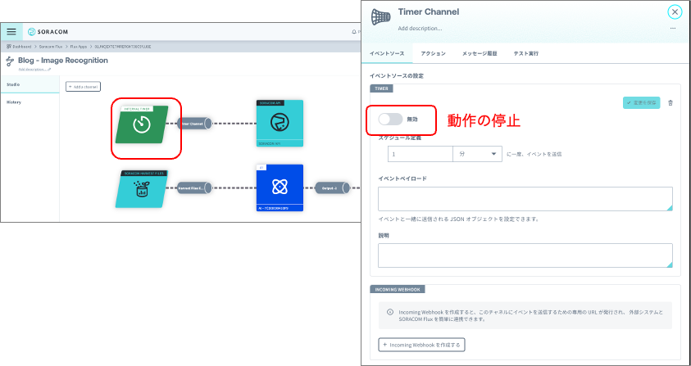Toggle the timer enable switch
This screenshot has height=366, width=691.
coord(390,119)
